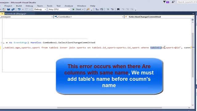Open the Test menu
The height and width of the screenshot is (111, 197).
[58, 6]
